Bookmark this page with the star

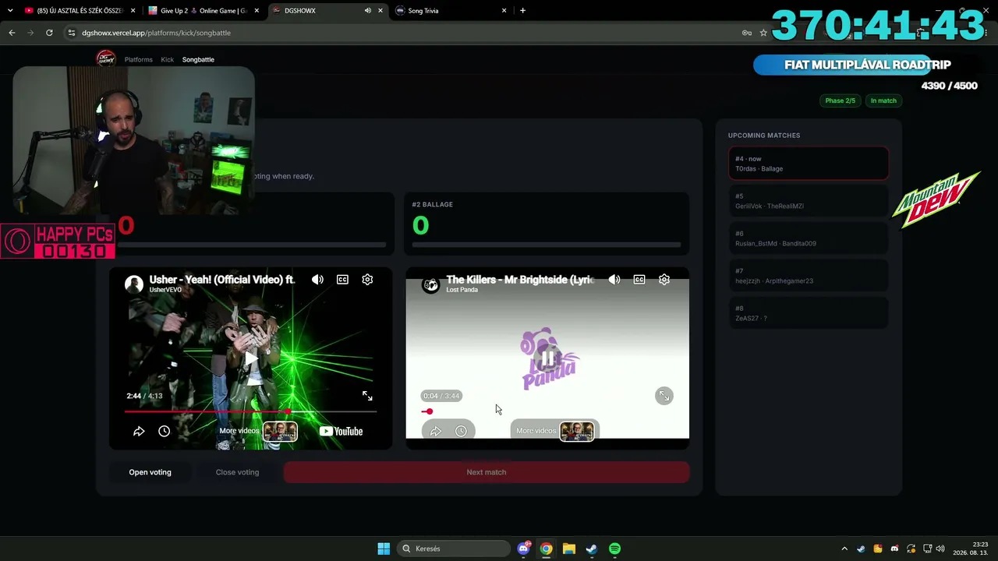click(x=763, y=33)
